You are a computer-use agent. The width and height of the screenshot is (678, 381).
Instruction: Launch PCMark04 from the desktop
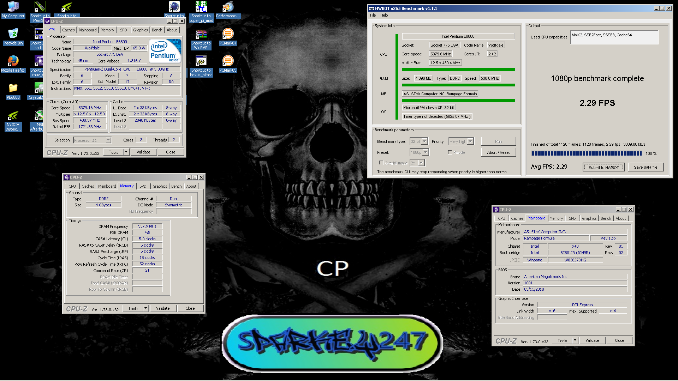228,37
